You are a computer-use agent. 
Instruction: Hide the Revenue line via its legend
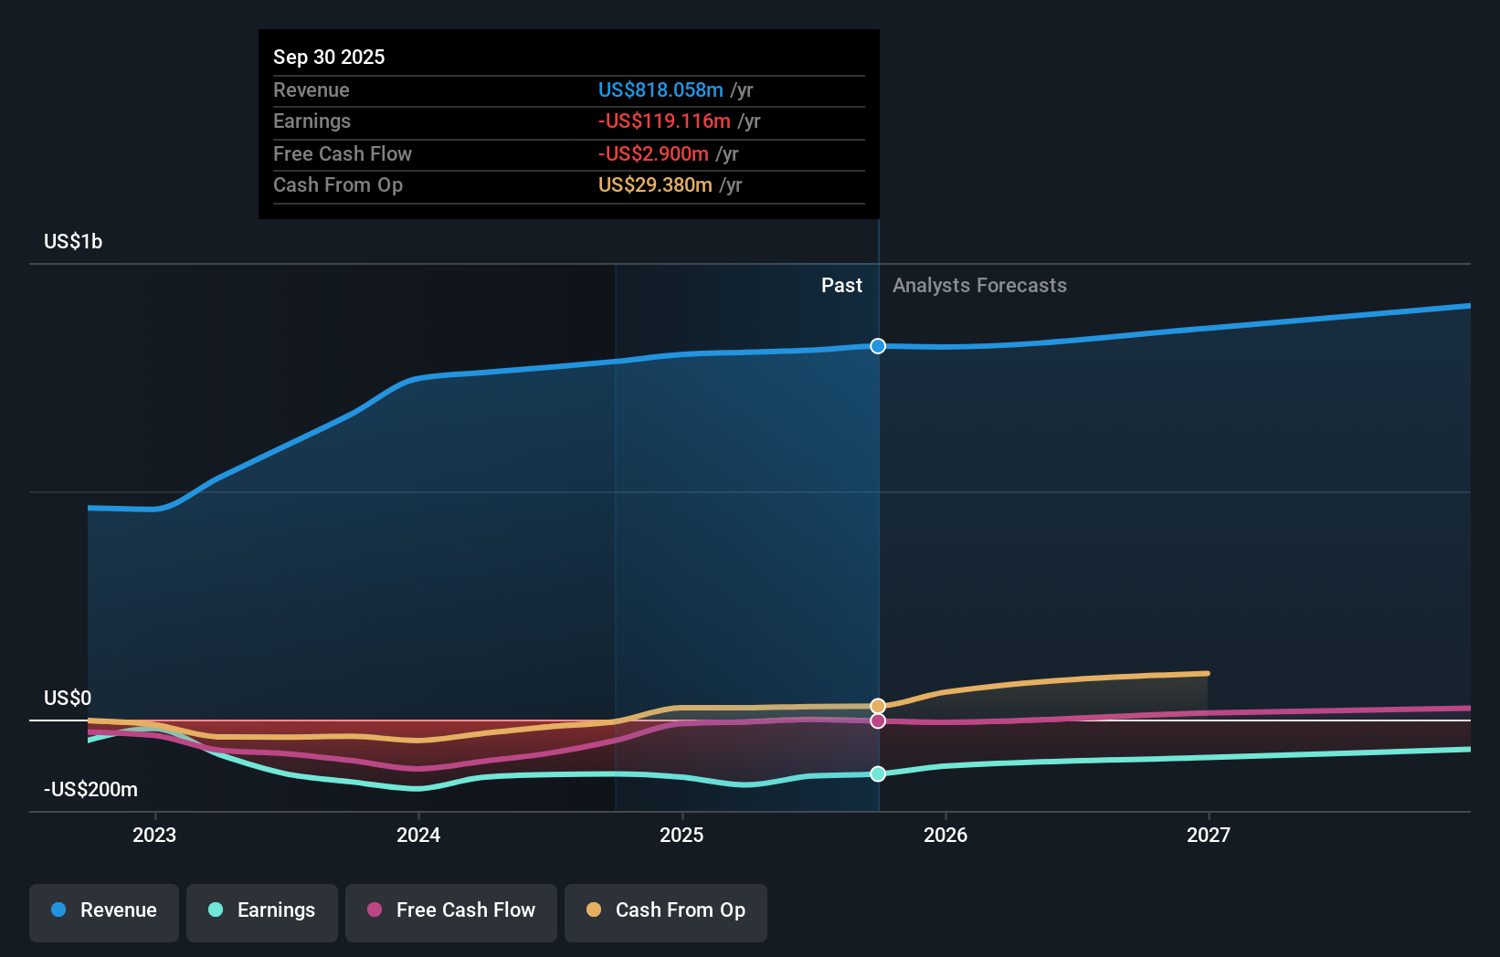[103, 910]
